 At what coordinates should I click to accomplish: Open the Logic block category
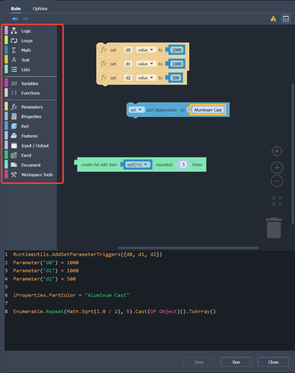[31, 31]
